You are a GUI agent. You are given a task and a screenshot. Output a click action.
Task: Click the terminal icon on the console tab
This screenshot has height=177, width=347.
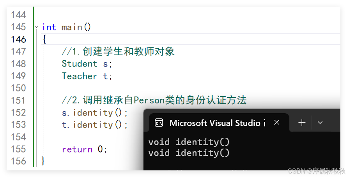pos(159,123)
